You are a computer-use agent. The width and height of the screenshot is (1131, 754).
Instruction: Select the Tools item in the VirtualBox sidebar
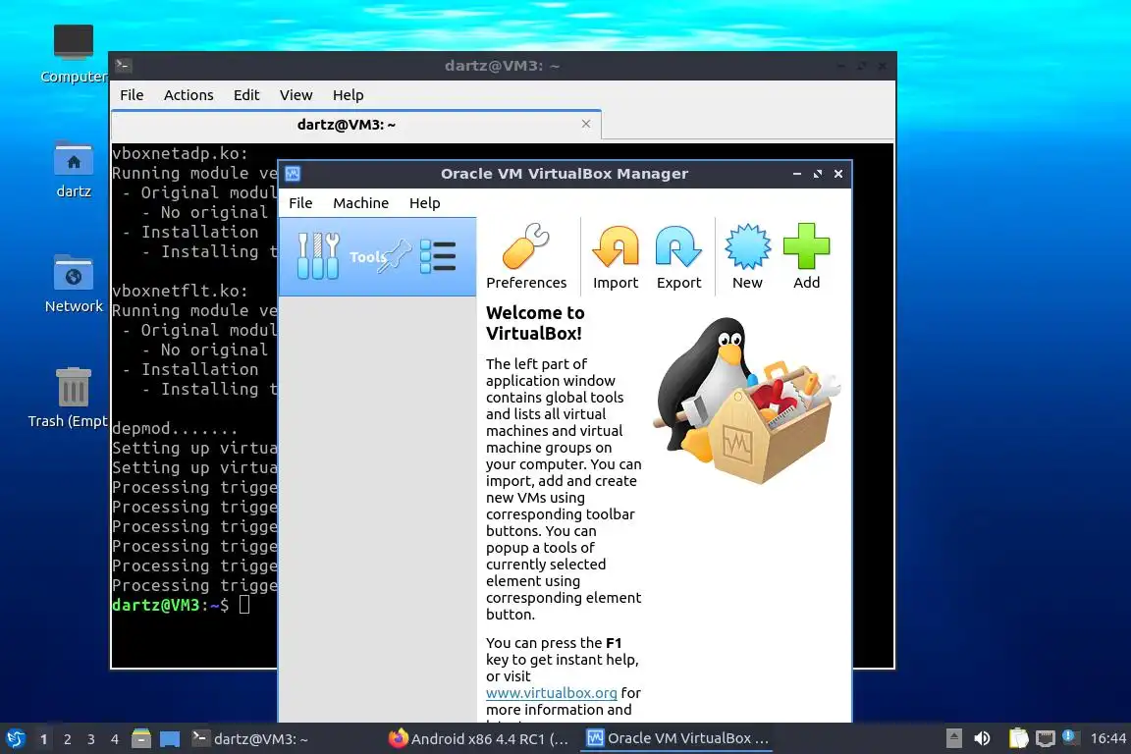377,257
